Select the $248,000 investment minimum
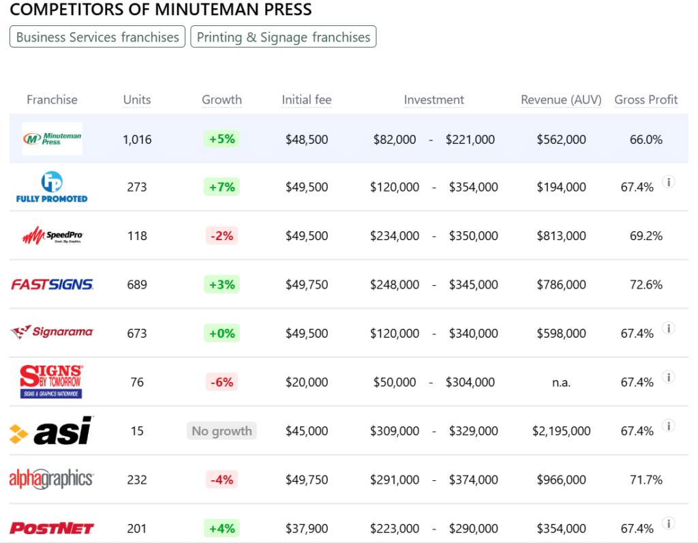Image resolution: width=698 pixels, height=543 pixels. (395, 284)
